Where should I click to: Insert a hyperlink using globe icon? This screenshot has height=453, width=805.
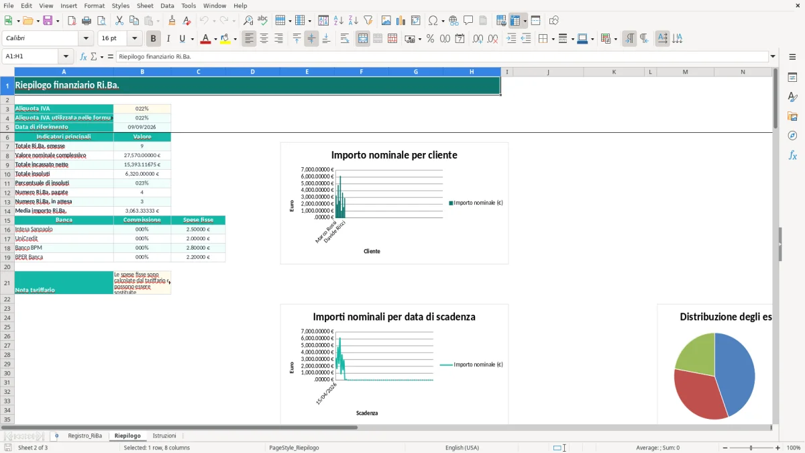[453, 21]
